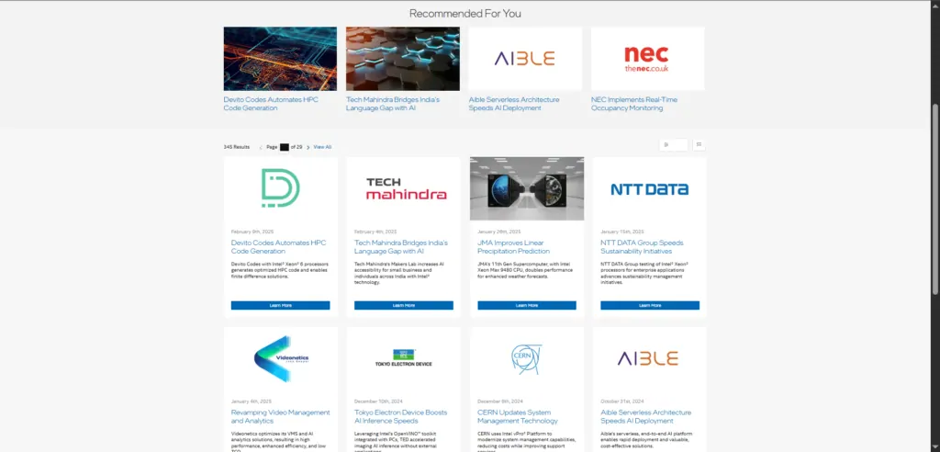This screenshot has height=452, width=940.
Task: Click Learn More under NTT DATA card
Action: [x=650, y=306]
